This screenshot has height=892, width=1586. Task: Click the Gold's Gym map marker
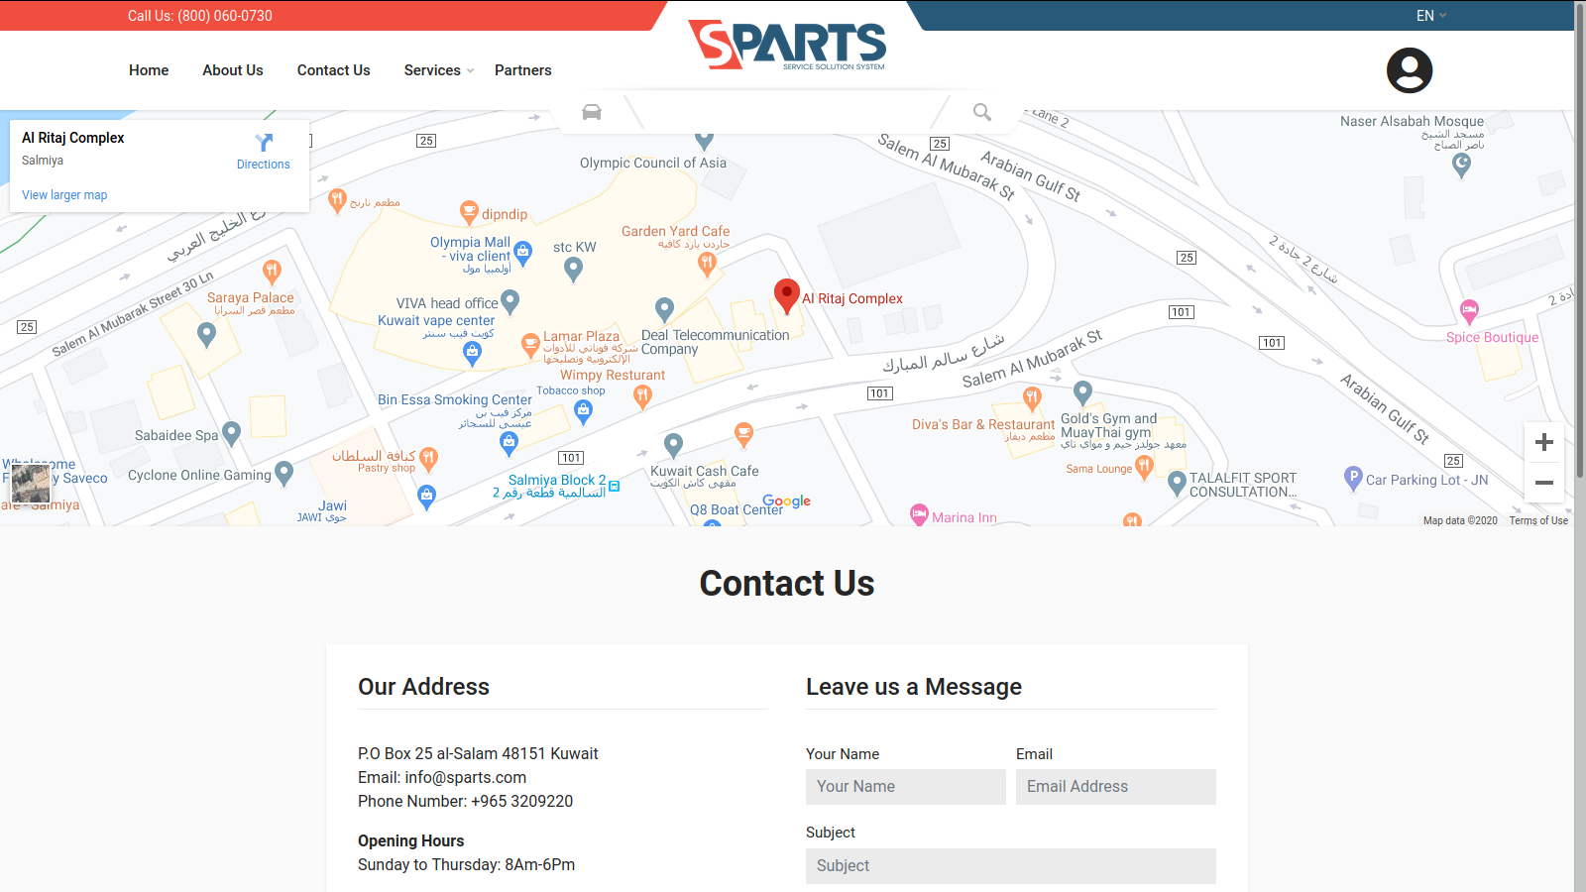[1083, 392]
